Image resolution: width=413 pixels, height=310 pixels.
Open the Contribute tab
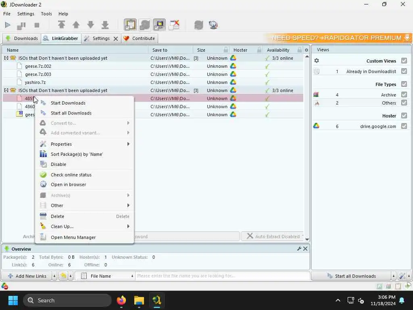[139, 38]
